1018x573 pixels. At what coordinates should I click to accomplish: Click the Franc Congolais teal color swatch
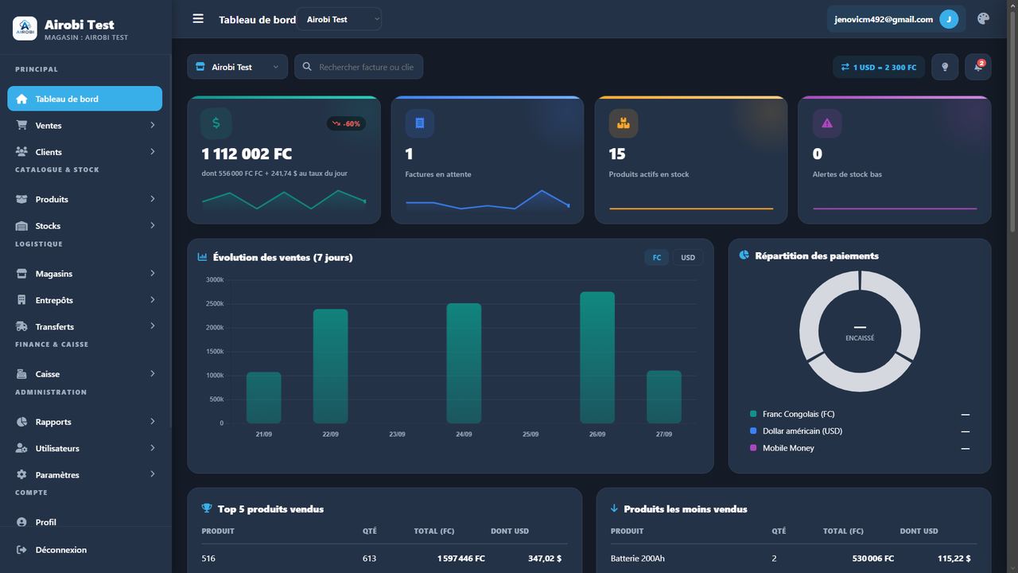point(753,414)
